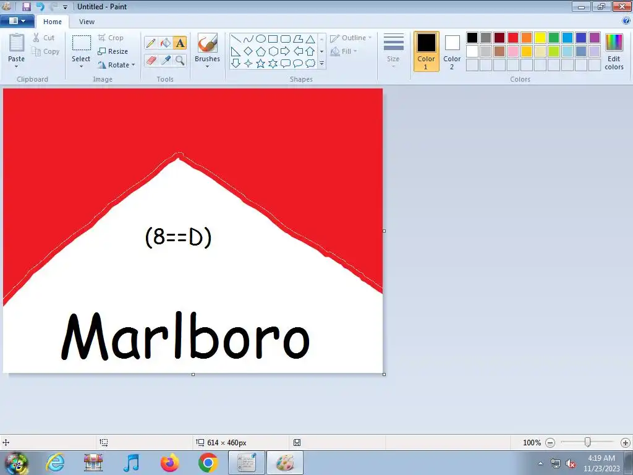Pick the yellow color swatch
This screenshot has height=475, width=633.
pos(540,38)
